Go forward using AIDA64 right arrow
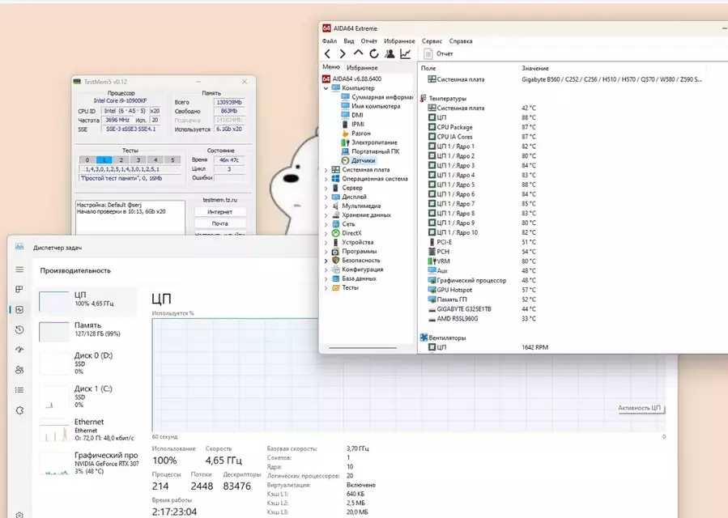 tap(343, 54)
